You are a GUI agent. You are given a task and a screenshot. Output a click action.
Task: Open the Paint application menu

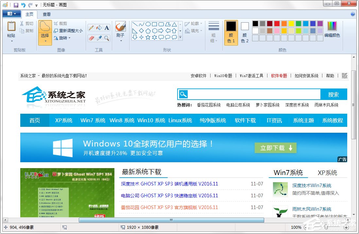pyautogui.click(x=11, y=14)
